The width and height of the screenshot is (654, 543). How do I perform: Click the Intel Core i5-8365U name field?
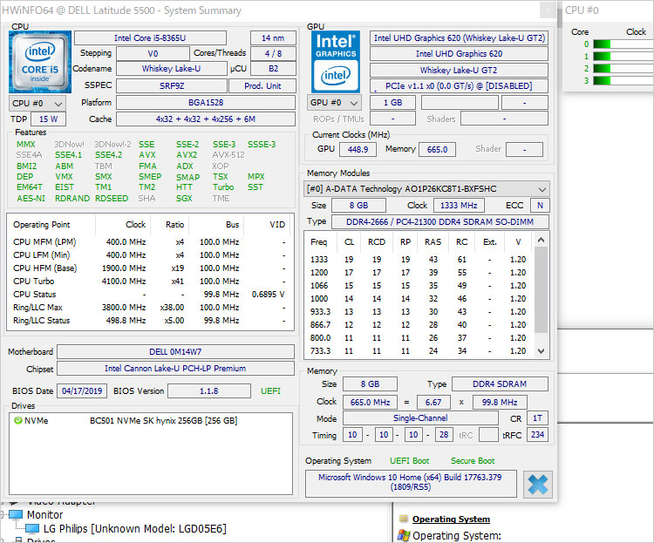pos(150,38)
